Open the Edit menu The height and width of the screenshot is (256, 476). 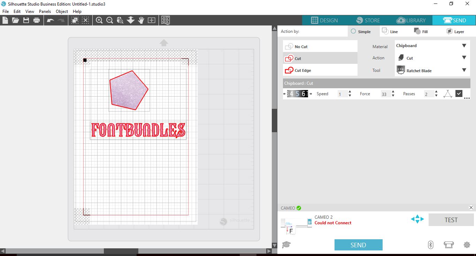[17, 12]
